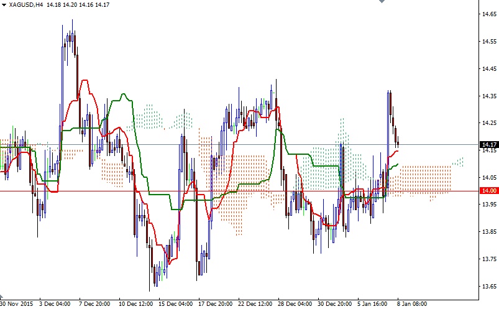Click the 14.65 price scale label
499x309 pixels.
[x=489, y=14]
